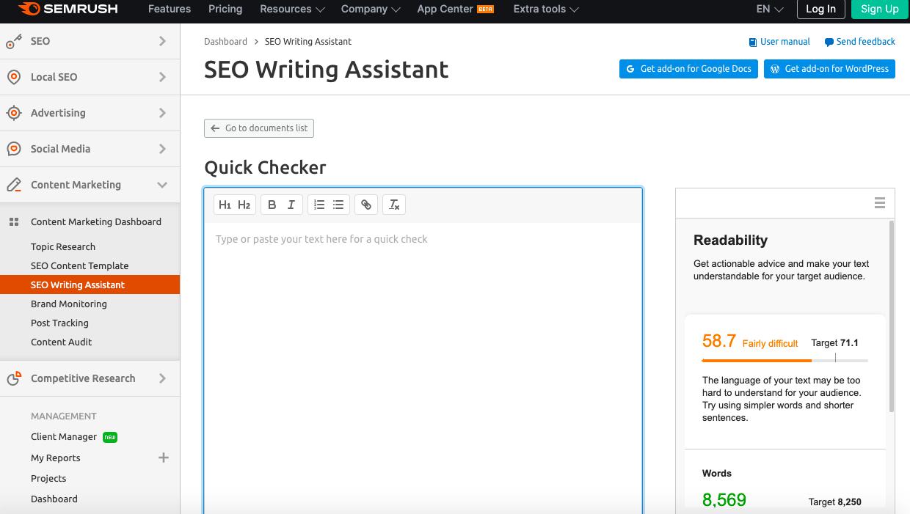Open Post Tracking in sidebar
Image resolution: width=910 pixels, height=514 pixels.
pyautogui.click(x=59, y=323)
